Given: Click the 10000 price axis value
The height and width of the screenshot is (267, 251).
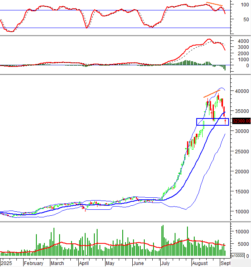Looking at the screenshot, I should click(x=242, y=211).
